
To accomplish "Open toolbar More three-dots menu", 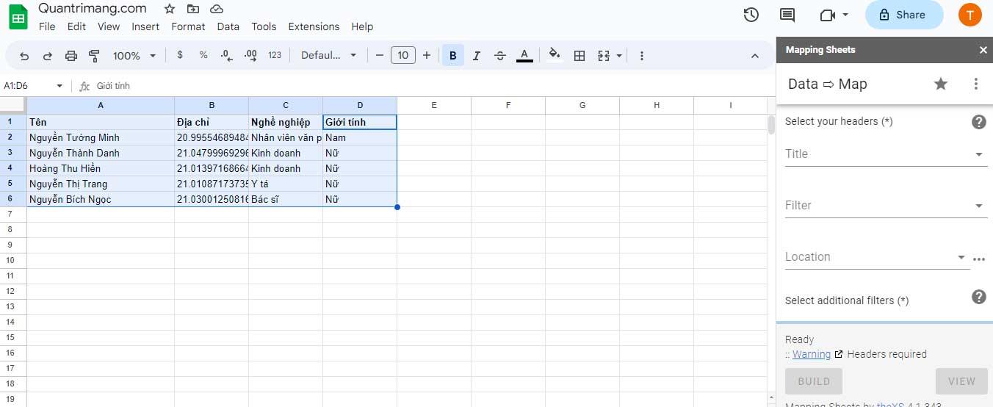I will (x=642, y=56).
